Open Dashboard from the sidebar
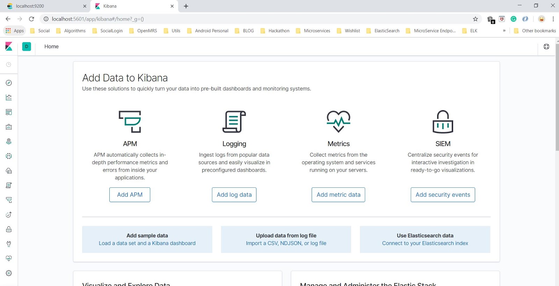 (x=9, y=112)
